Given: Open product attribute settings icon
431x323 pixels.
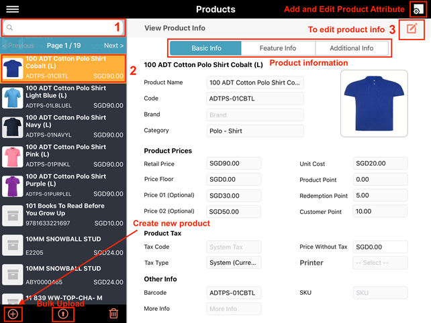Looking at the screenshot, I should [418, 9].
